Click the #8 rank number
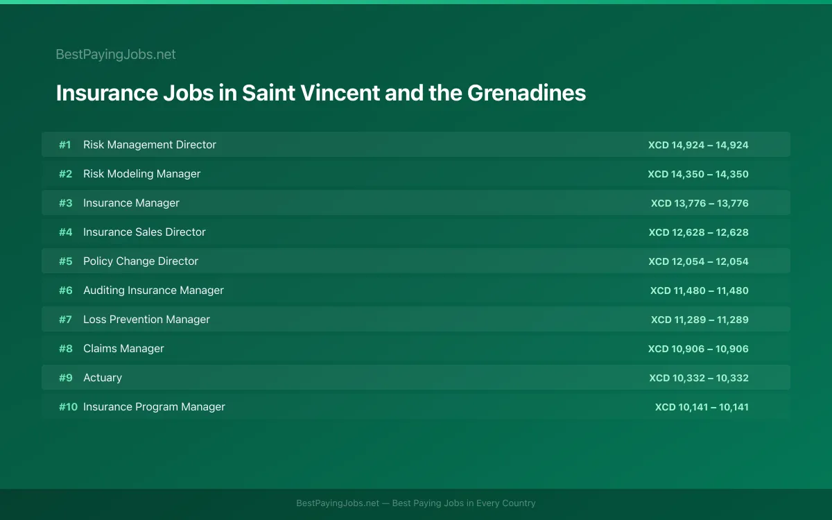The width and height of the screenshot is (832, 520). [65, 349]
